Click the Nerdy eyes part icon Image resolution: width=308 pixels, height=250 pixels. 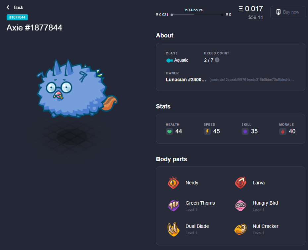[x=173, y=183]
